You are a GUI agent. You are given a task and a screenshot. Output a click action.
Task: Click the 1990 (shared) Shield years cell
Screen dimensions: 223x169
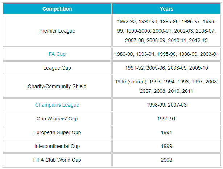click(x=166, y=86)
